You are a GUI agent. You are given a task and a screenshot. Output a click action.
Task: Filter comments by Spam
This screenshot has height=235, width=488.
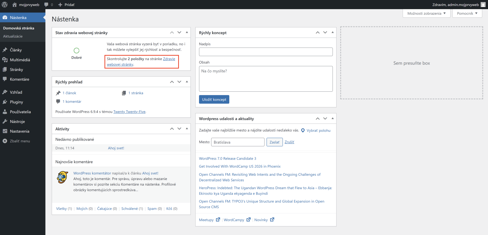(x=152, y=209)
